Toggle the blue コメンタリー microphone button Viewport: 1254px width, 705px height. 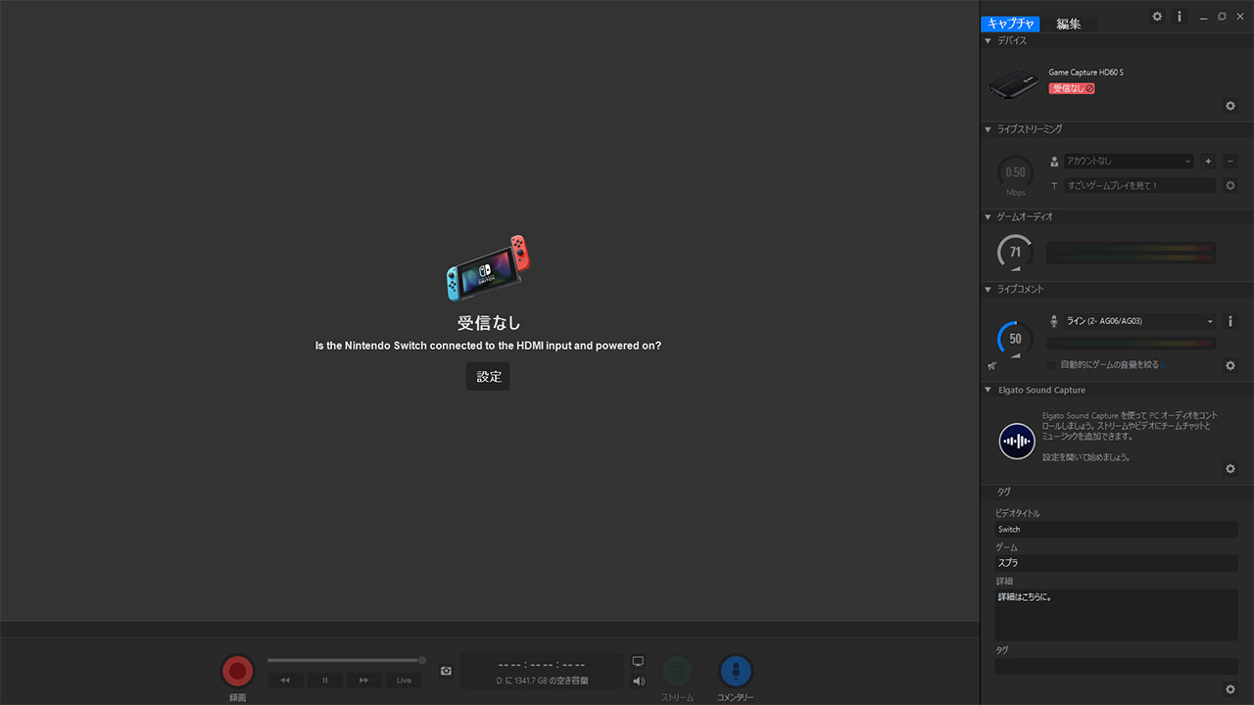pyautogui.click(x=735, y=671)
